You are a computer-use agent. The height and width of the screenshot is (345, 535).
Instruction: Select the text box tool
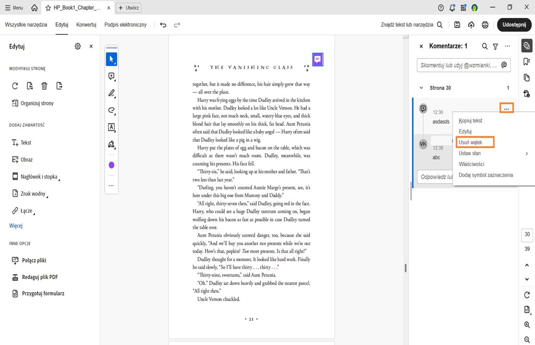111,127
